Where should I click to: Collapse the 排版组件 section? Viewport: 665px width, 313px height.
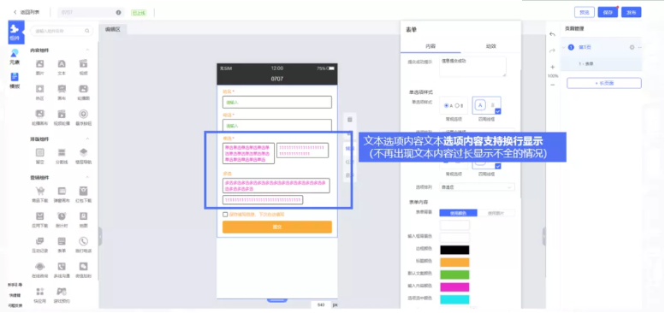87,139
